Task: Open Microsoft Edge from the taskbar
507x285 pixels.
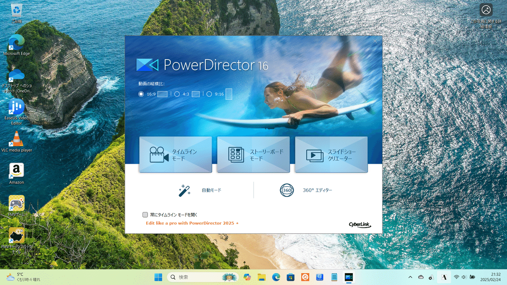Action: [x=276, y=277]
